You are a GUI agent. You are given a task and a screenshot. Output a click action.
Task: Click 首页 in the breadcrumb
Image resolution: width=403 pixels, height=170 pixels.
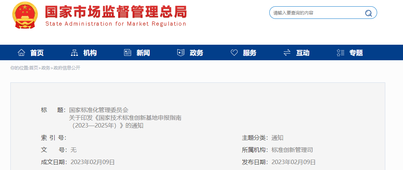[33, 68]
